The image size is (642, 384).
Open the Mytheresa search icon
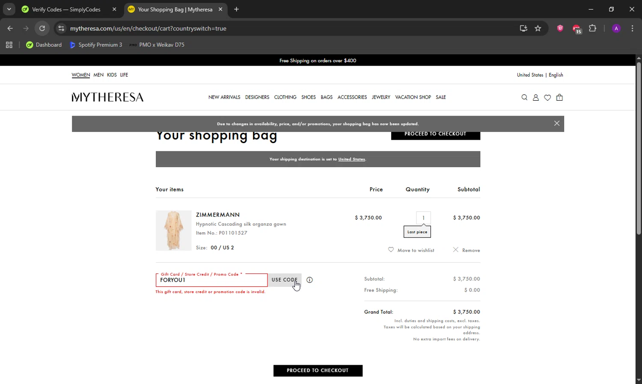coord(524,98)
